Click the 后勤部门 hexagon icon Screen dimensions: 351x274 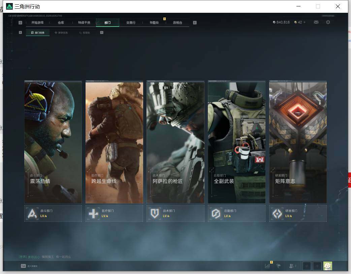pos(216,213)
